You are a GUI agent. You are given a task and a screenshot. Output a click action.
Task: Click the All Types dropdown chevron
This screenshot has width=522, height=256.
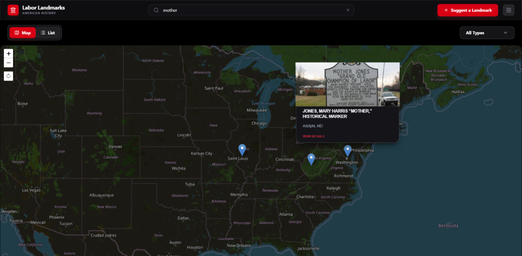[505, 33]
